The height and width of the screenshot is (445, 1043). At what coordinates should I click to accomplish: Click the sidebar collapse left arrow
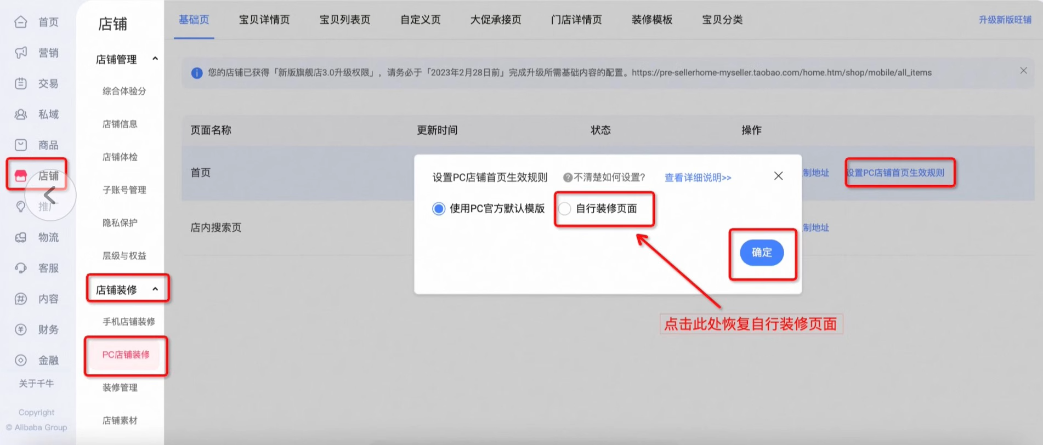[50, 195]
